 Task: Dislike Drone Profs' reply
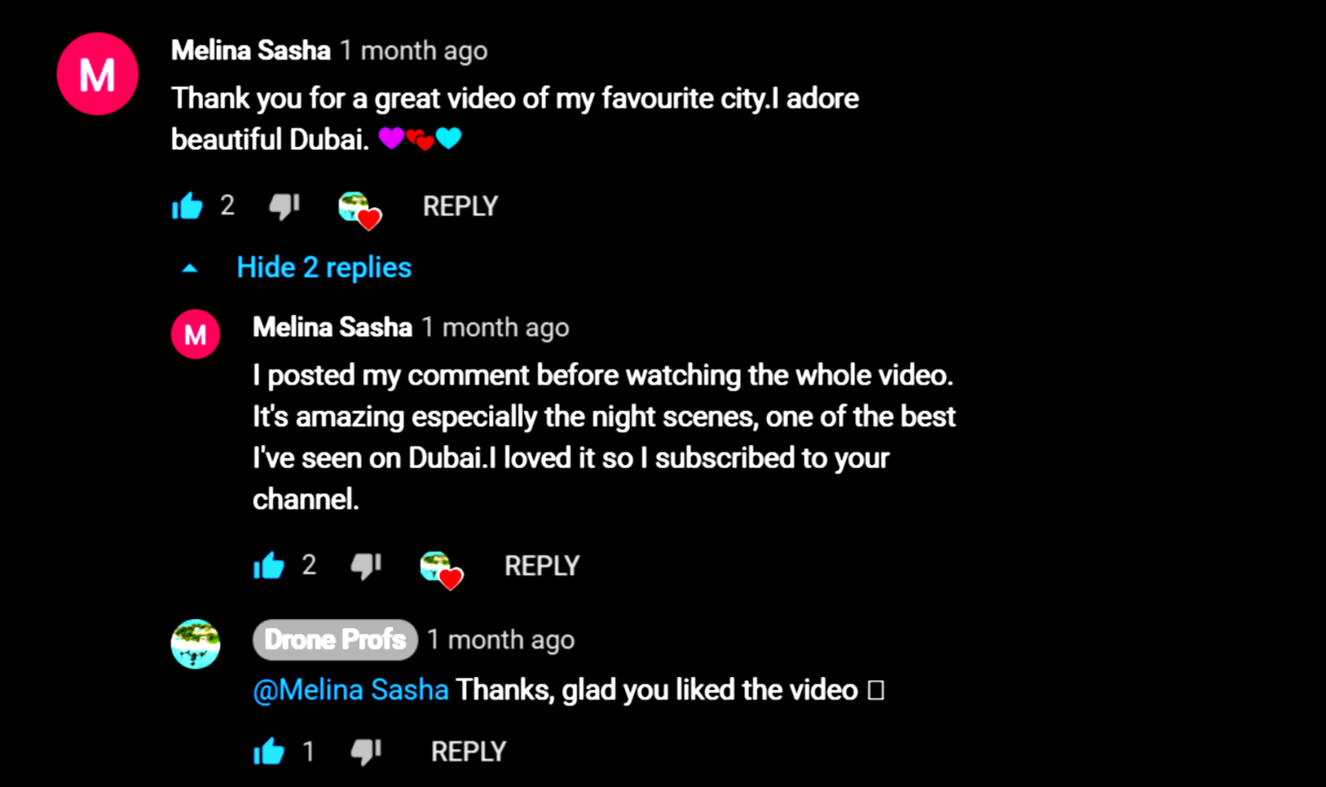365,751
